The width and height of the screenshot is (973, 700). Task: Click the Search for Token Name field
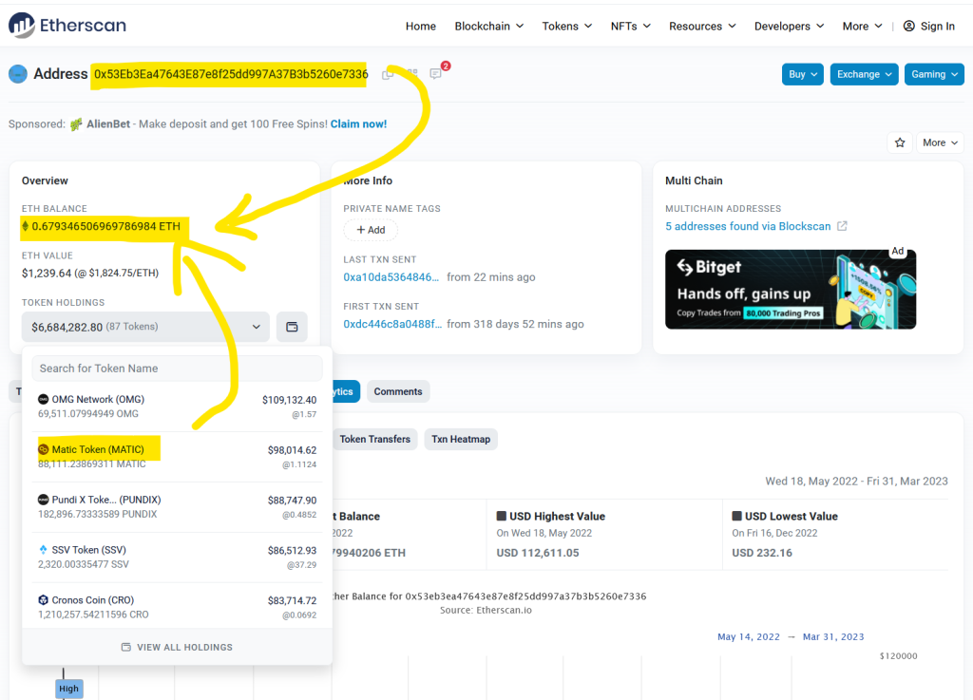[x=177, y=369]
